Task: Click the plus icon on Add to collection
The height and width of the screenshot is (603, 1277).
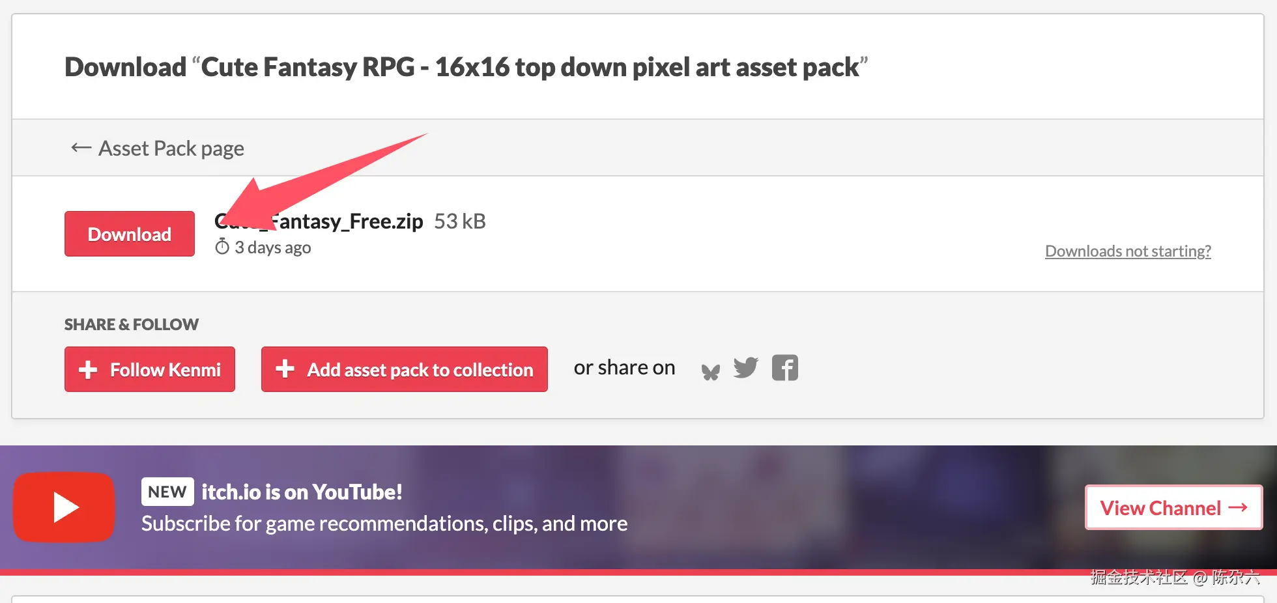Action: coord(285,369)
